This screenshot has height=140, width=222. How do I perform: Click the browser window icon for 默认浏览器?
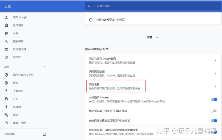6,49
